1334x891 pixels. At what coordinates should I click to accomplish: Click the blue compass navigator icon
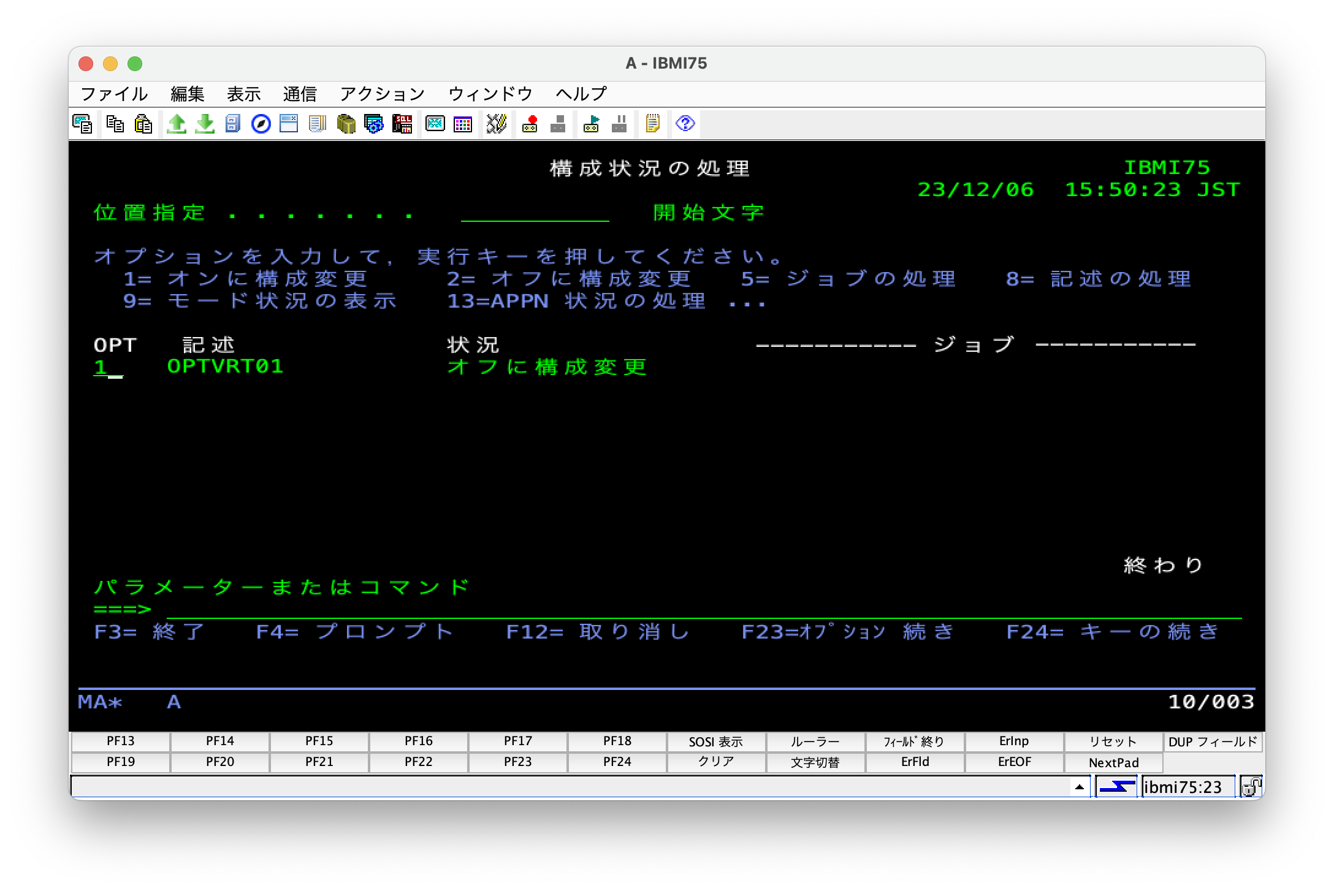[x=261, y=124]
